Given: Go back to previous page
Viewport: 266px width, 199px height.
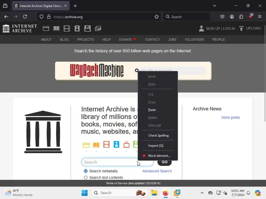Looking at the screenshot, I should point(6,17).
